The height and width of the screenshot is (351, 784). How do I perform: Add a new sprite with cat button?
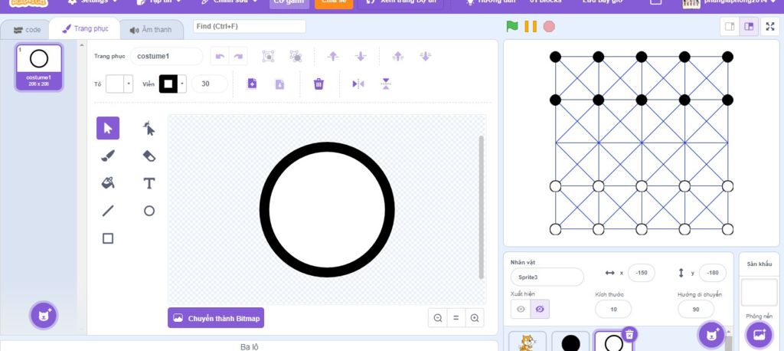711,334
